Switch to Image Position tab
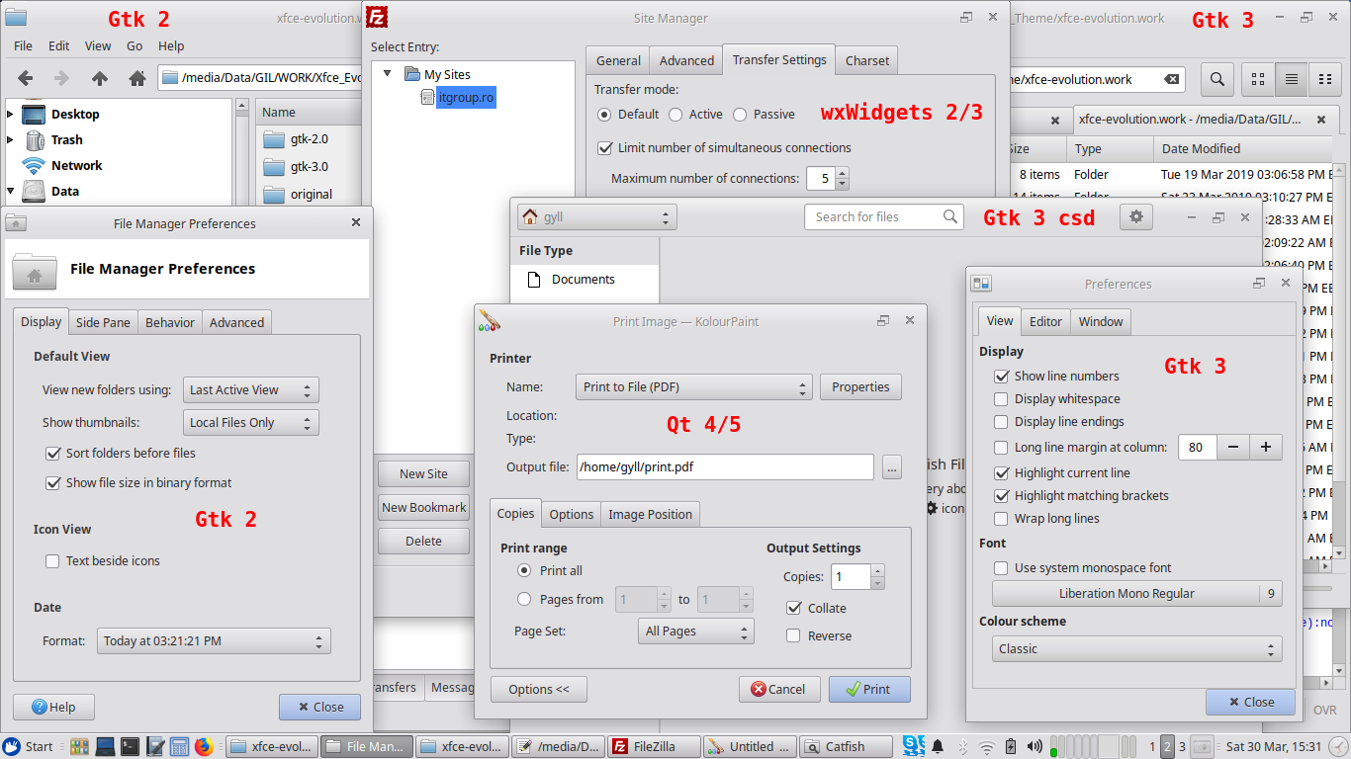 (x=650, y=515)
